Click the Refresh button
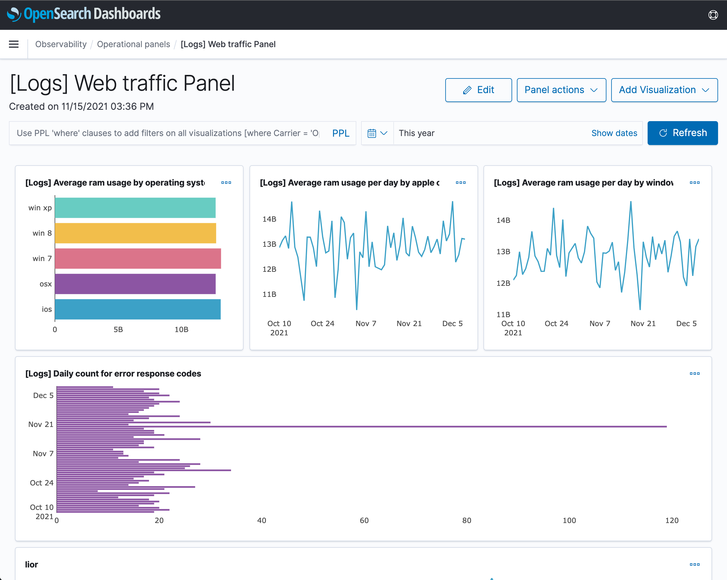 682,133
